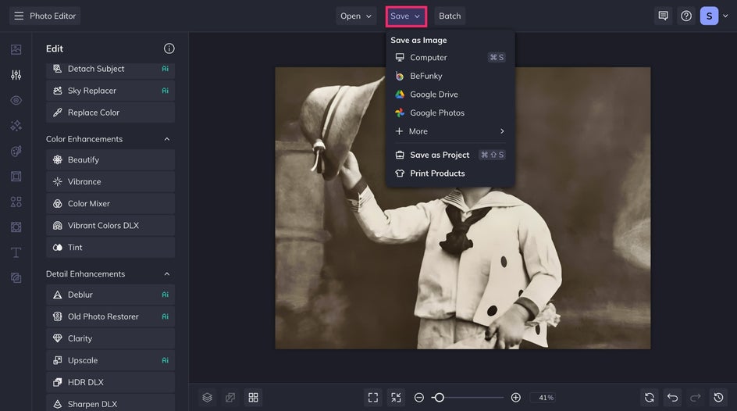Select Vibrant Colors DLX
This screenshot has width=737, height=411.
pyautogui.click(x=110, y=225)
